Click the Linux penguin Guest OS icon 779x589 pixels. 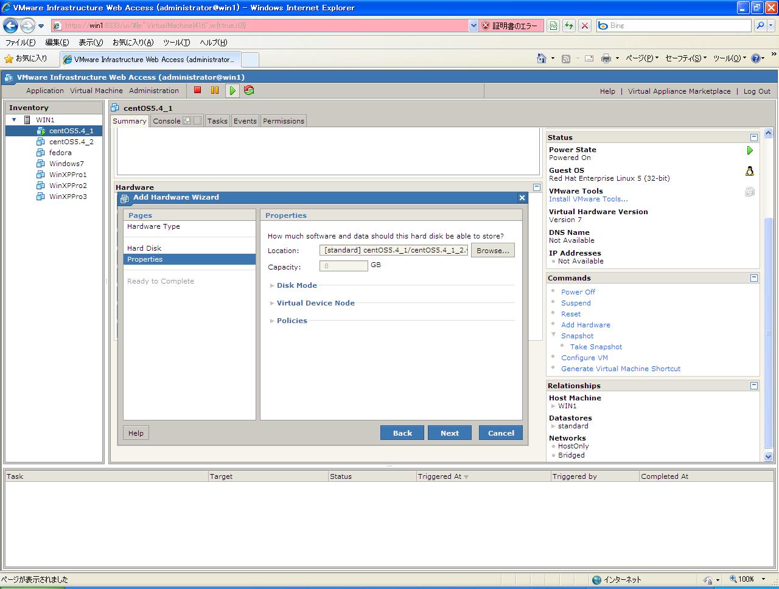coord(750,171)
